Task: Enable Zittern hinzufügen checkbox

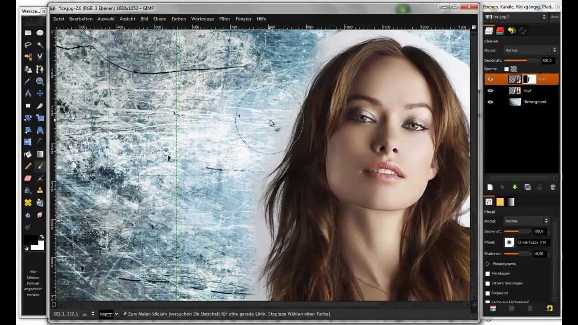Action: (x=487, y=283)
